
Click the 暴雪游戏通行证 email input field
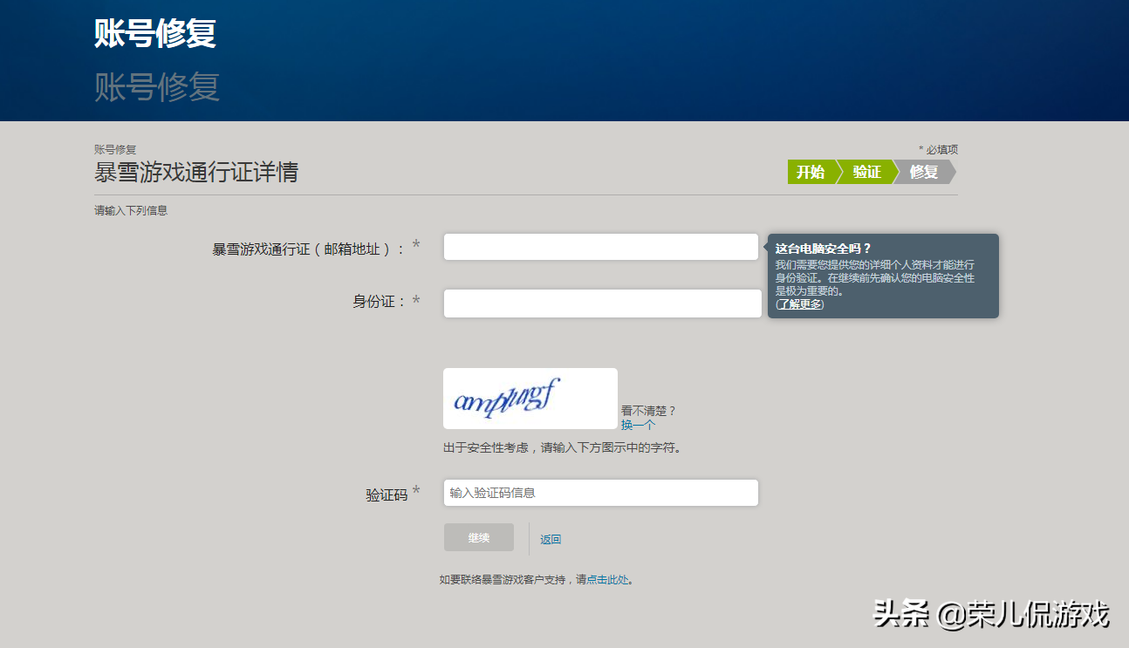coord(601,247)
